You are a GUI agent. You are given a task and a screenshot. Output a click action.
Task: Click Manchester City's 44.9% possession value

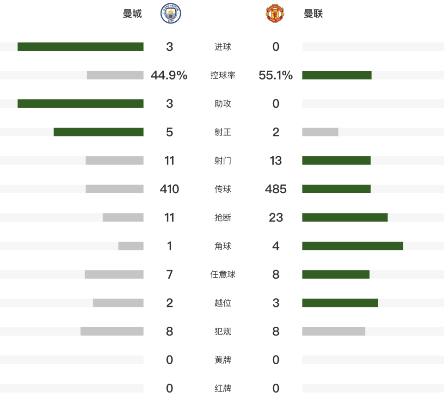pyautogui.click(x=169, y=75)
